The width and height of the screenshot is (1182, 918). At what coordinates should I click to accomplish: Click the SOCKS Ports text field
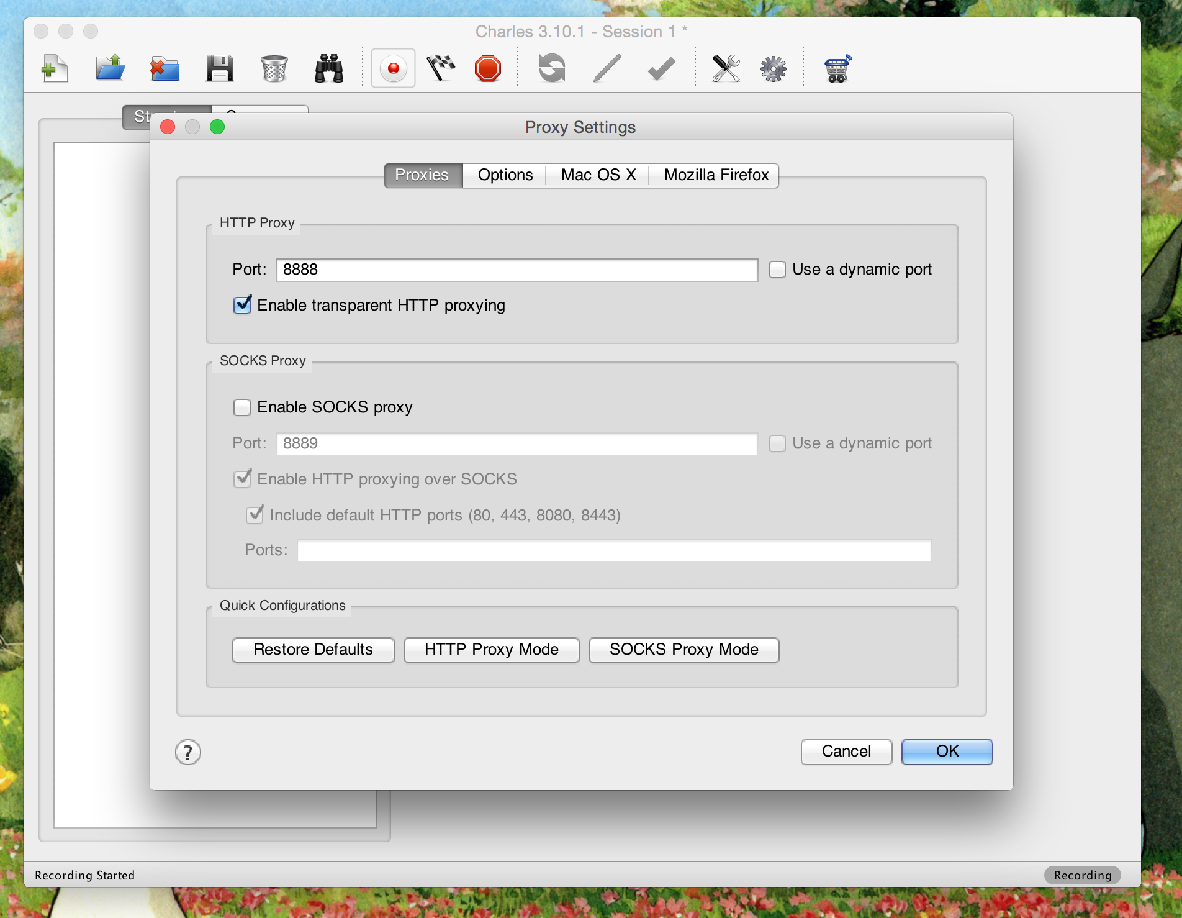tap(614, 550)
